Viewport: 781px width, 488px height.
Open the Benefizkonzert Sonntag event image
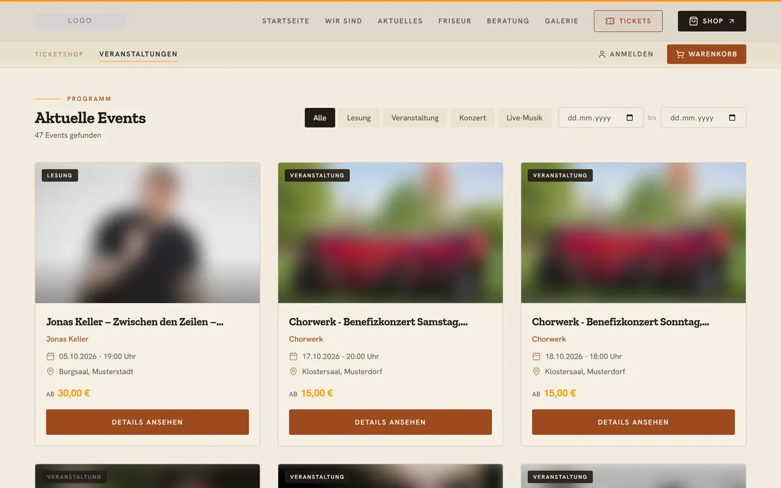633,233
